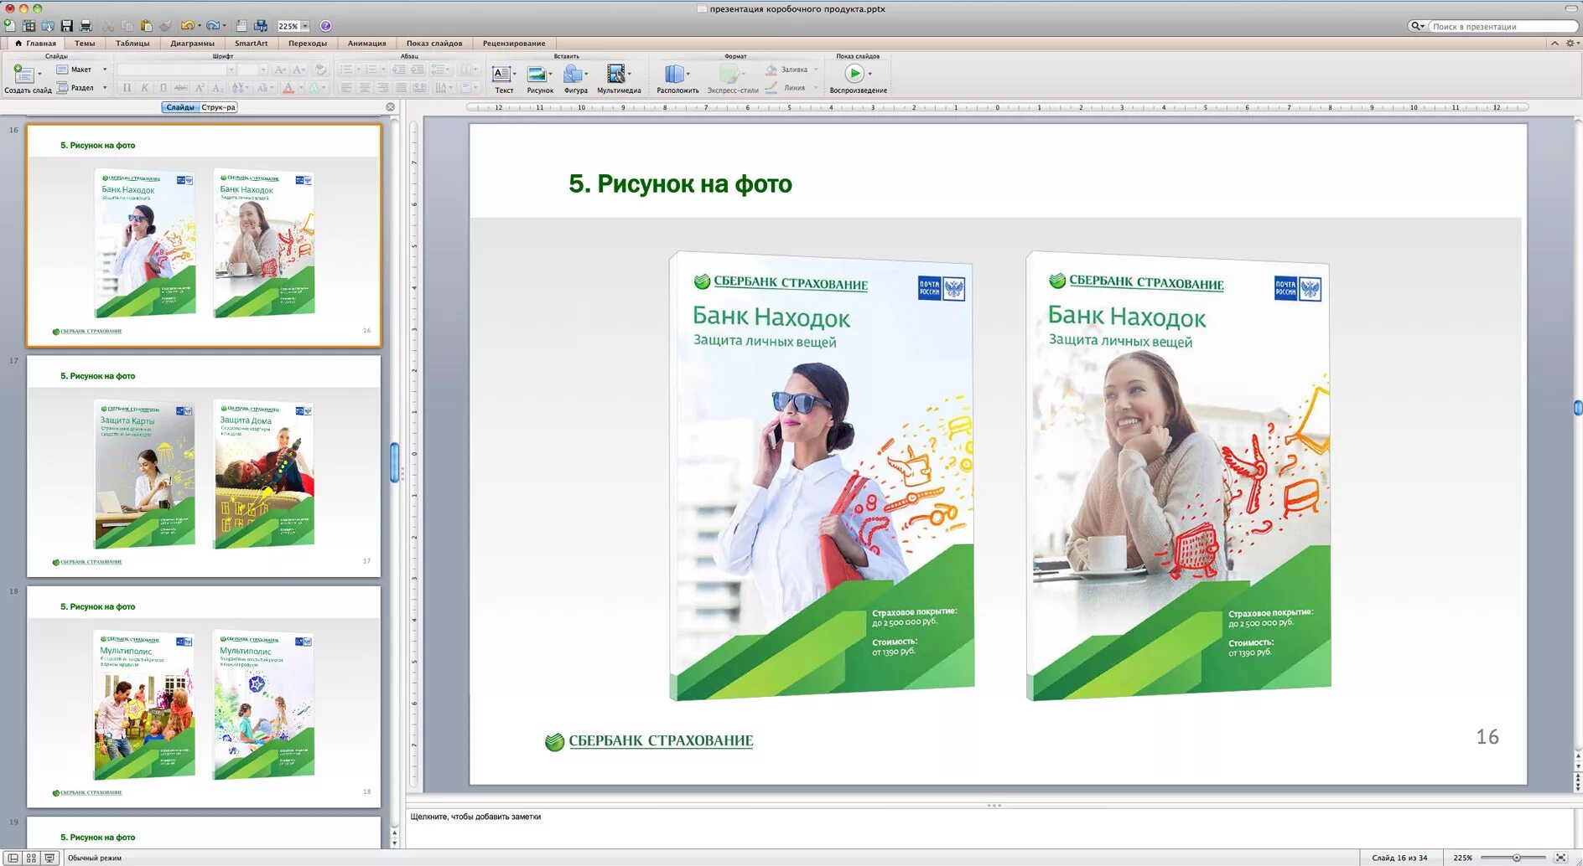Viewport: 1583px width, 866px height.
Task: Select the right box image with smiling woman
Action: [1178, 476]
